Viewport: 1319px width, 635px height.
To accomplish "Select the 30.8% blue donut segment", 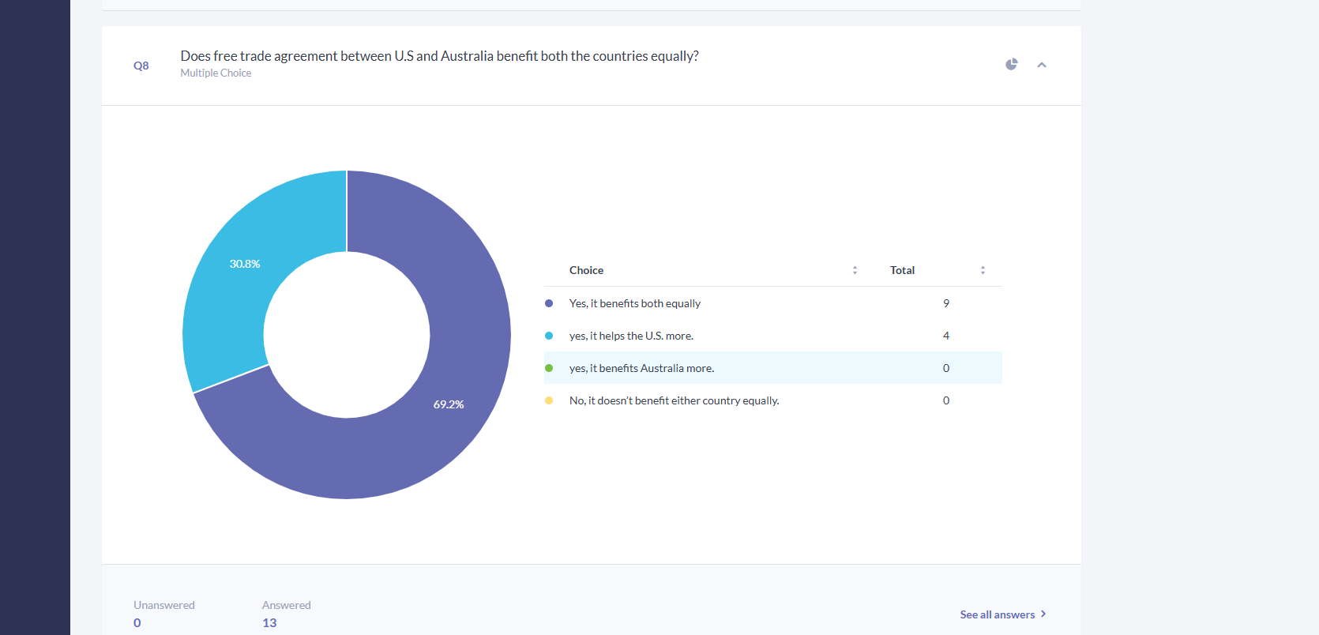I will pos(245,265).
